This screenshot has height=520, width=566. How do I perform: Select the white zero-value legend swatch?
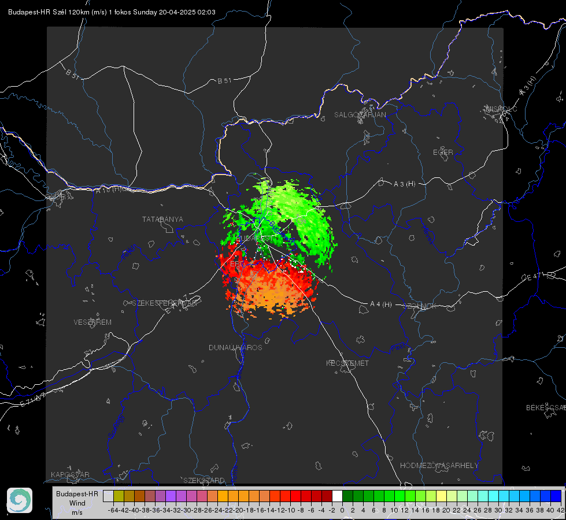pyautogui.click(x=337, y=496)
